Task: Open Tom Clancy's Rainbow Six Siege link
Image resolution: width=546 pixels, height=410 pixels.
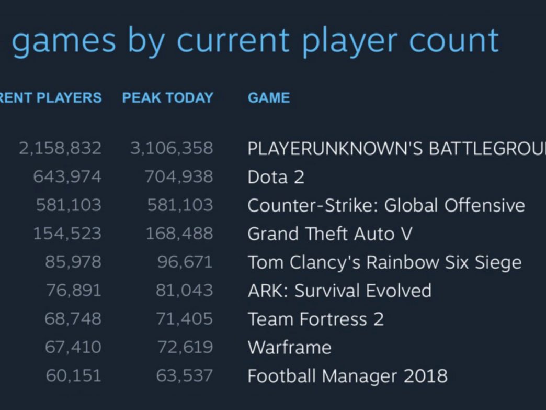Action: click(x=384, y=262)
